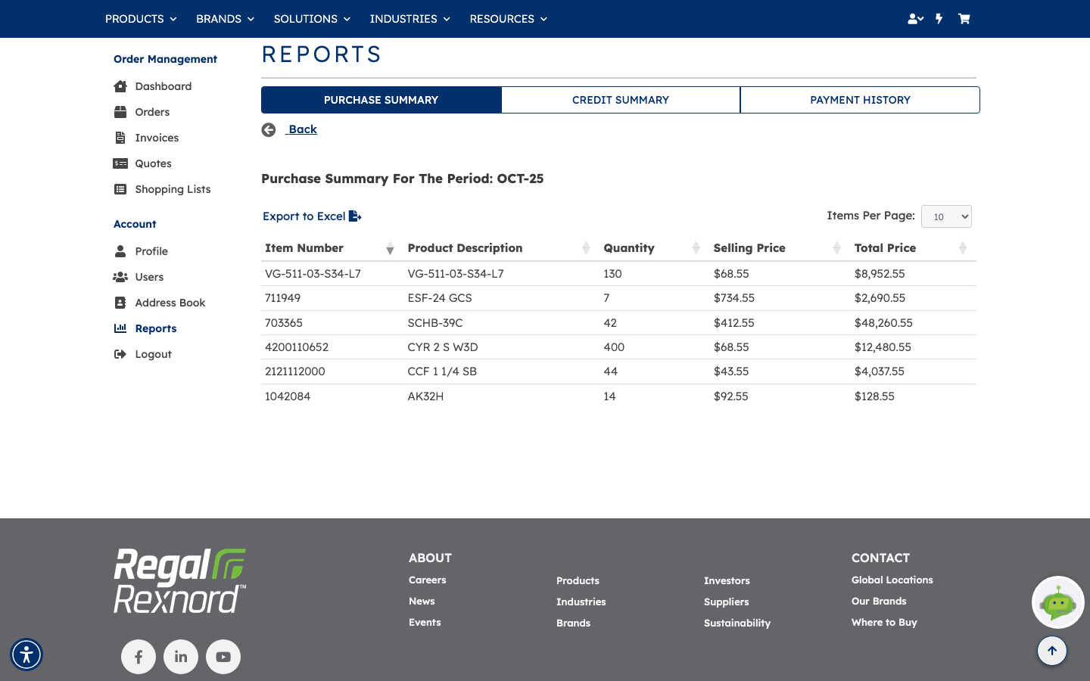This screenshot has height=681, width=1090.
Task: Click the Excel export file icon
Action: pos(355,216)
